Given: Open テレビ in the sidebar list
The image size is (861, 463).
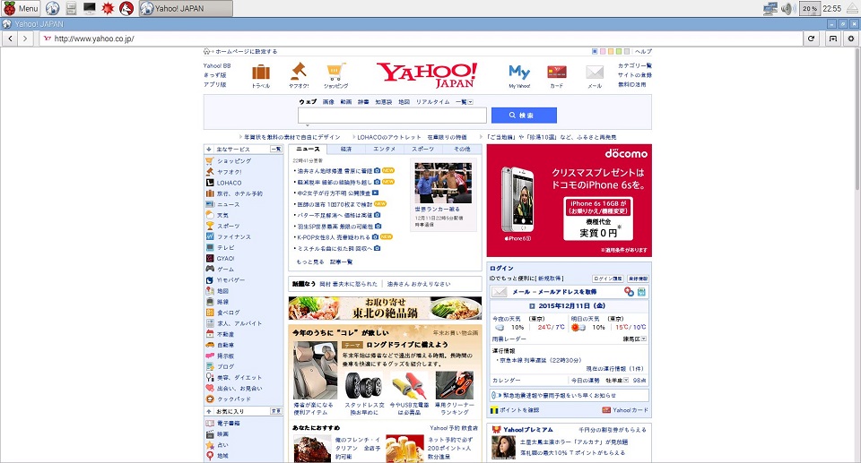Looking at the screenshot, I should click(225, 248).
